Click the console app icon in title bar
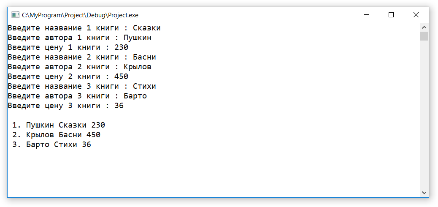The image size is (438, 207). click(16, 15)
